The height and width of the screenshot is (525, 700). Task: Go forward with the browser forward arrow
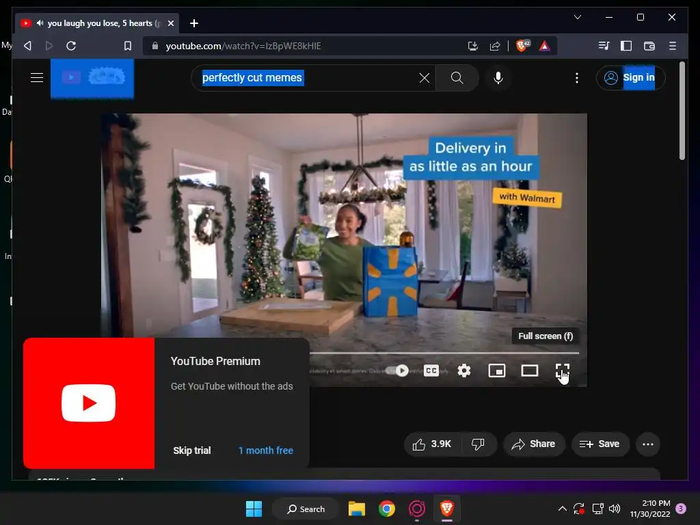pyautogui.click(x=49, y=46)
